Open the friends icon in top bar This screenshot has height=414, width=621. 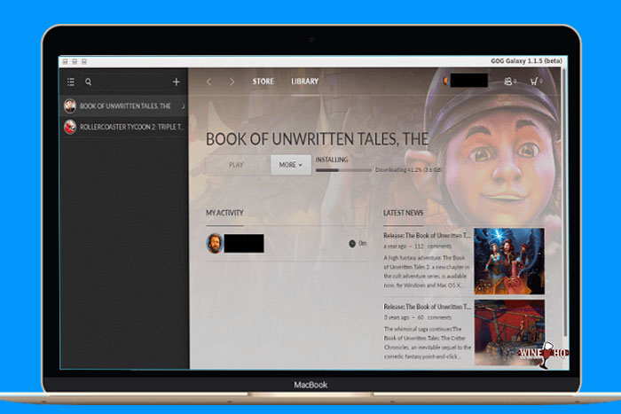click(508, 82)
